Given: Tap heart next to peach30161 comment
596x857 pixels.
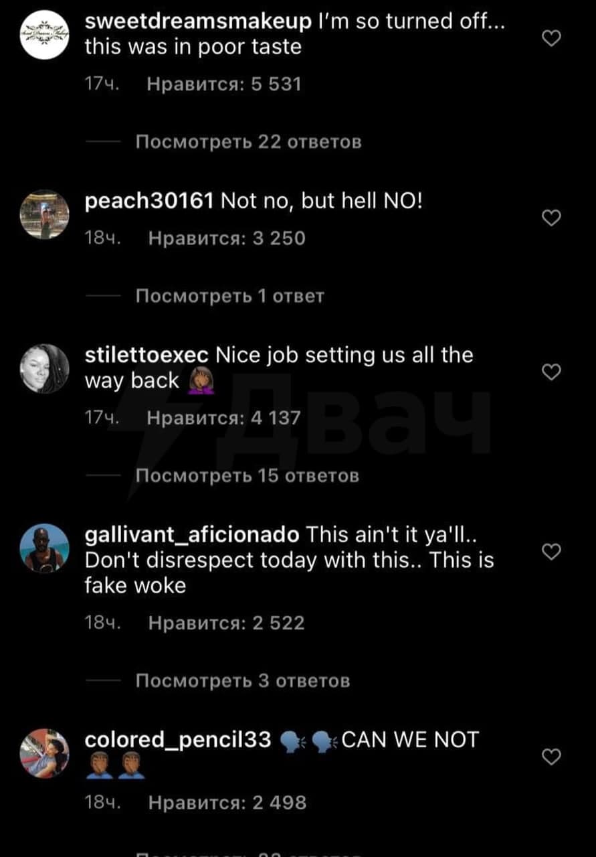Looking at the screenshot, I should coord(550,218).
